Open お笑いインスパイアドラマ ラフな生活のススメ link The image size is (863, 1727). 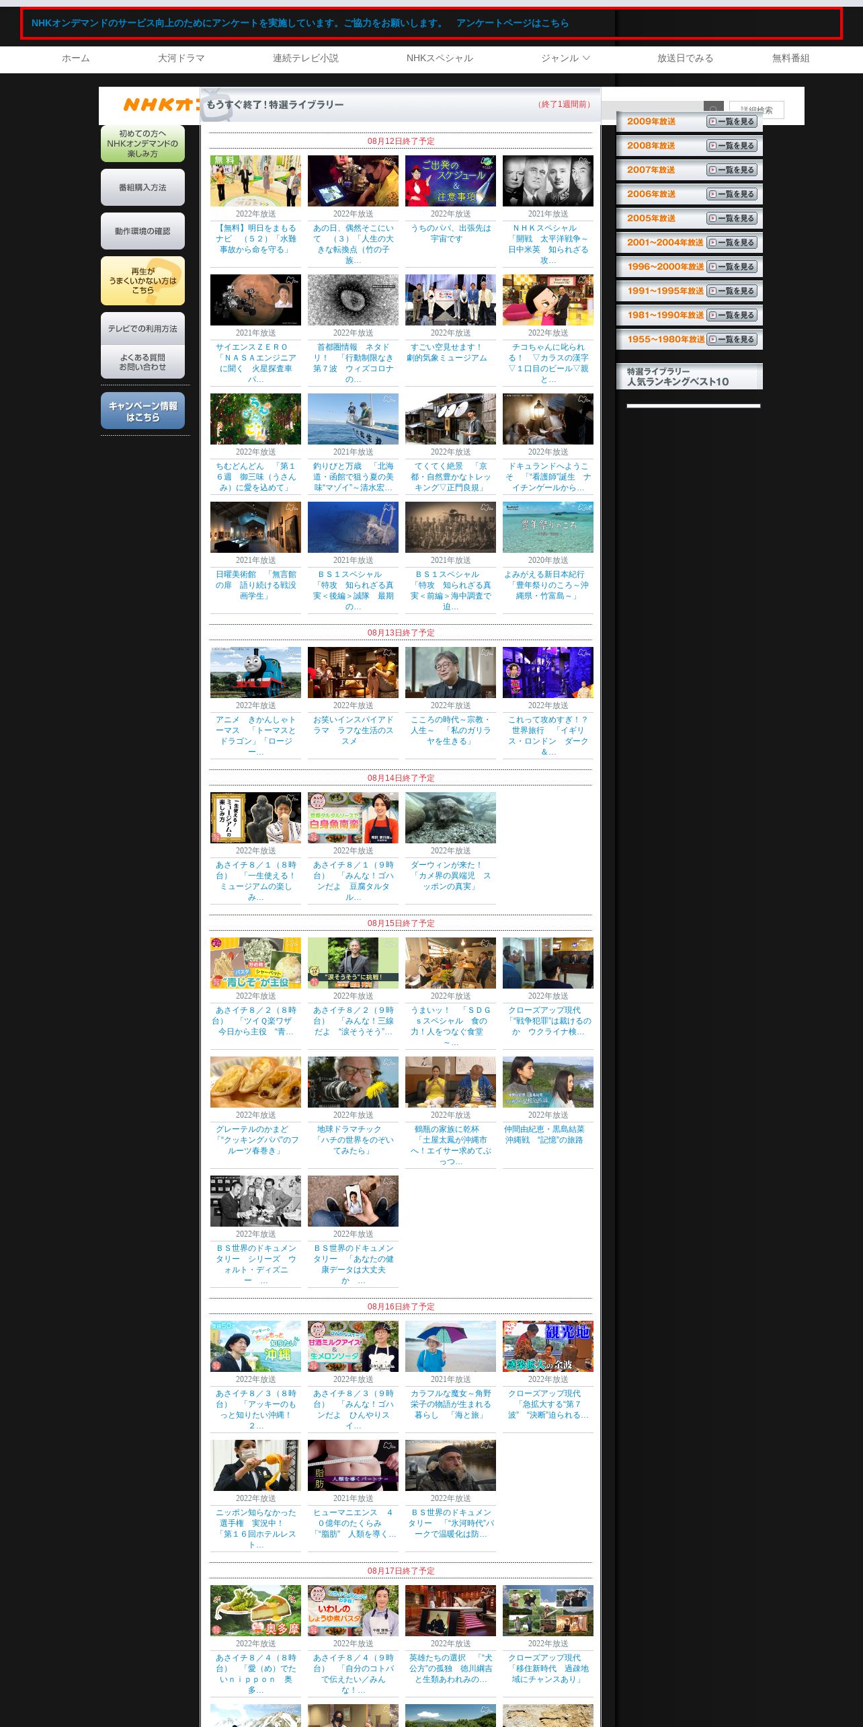pyautogui.click(x=353, y=730)
